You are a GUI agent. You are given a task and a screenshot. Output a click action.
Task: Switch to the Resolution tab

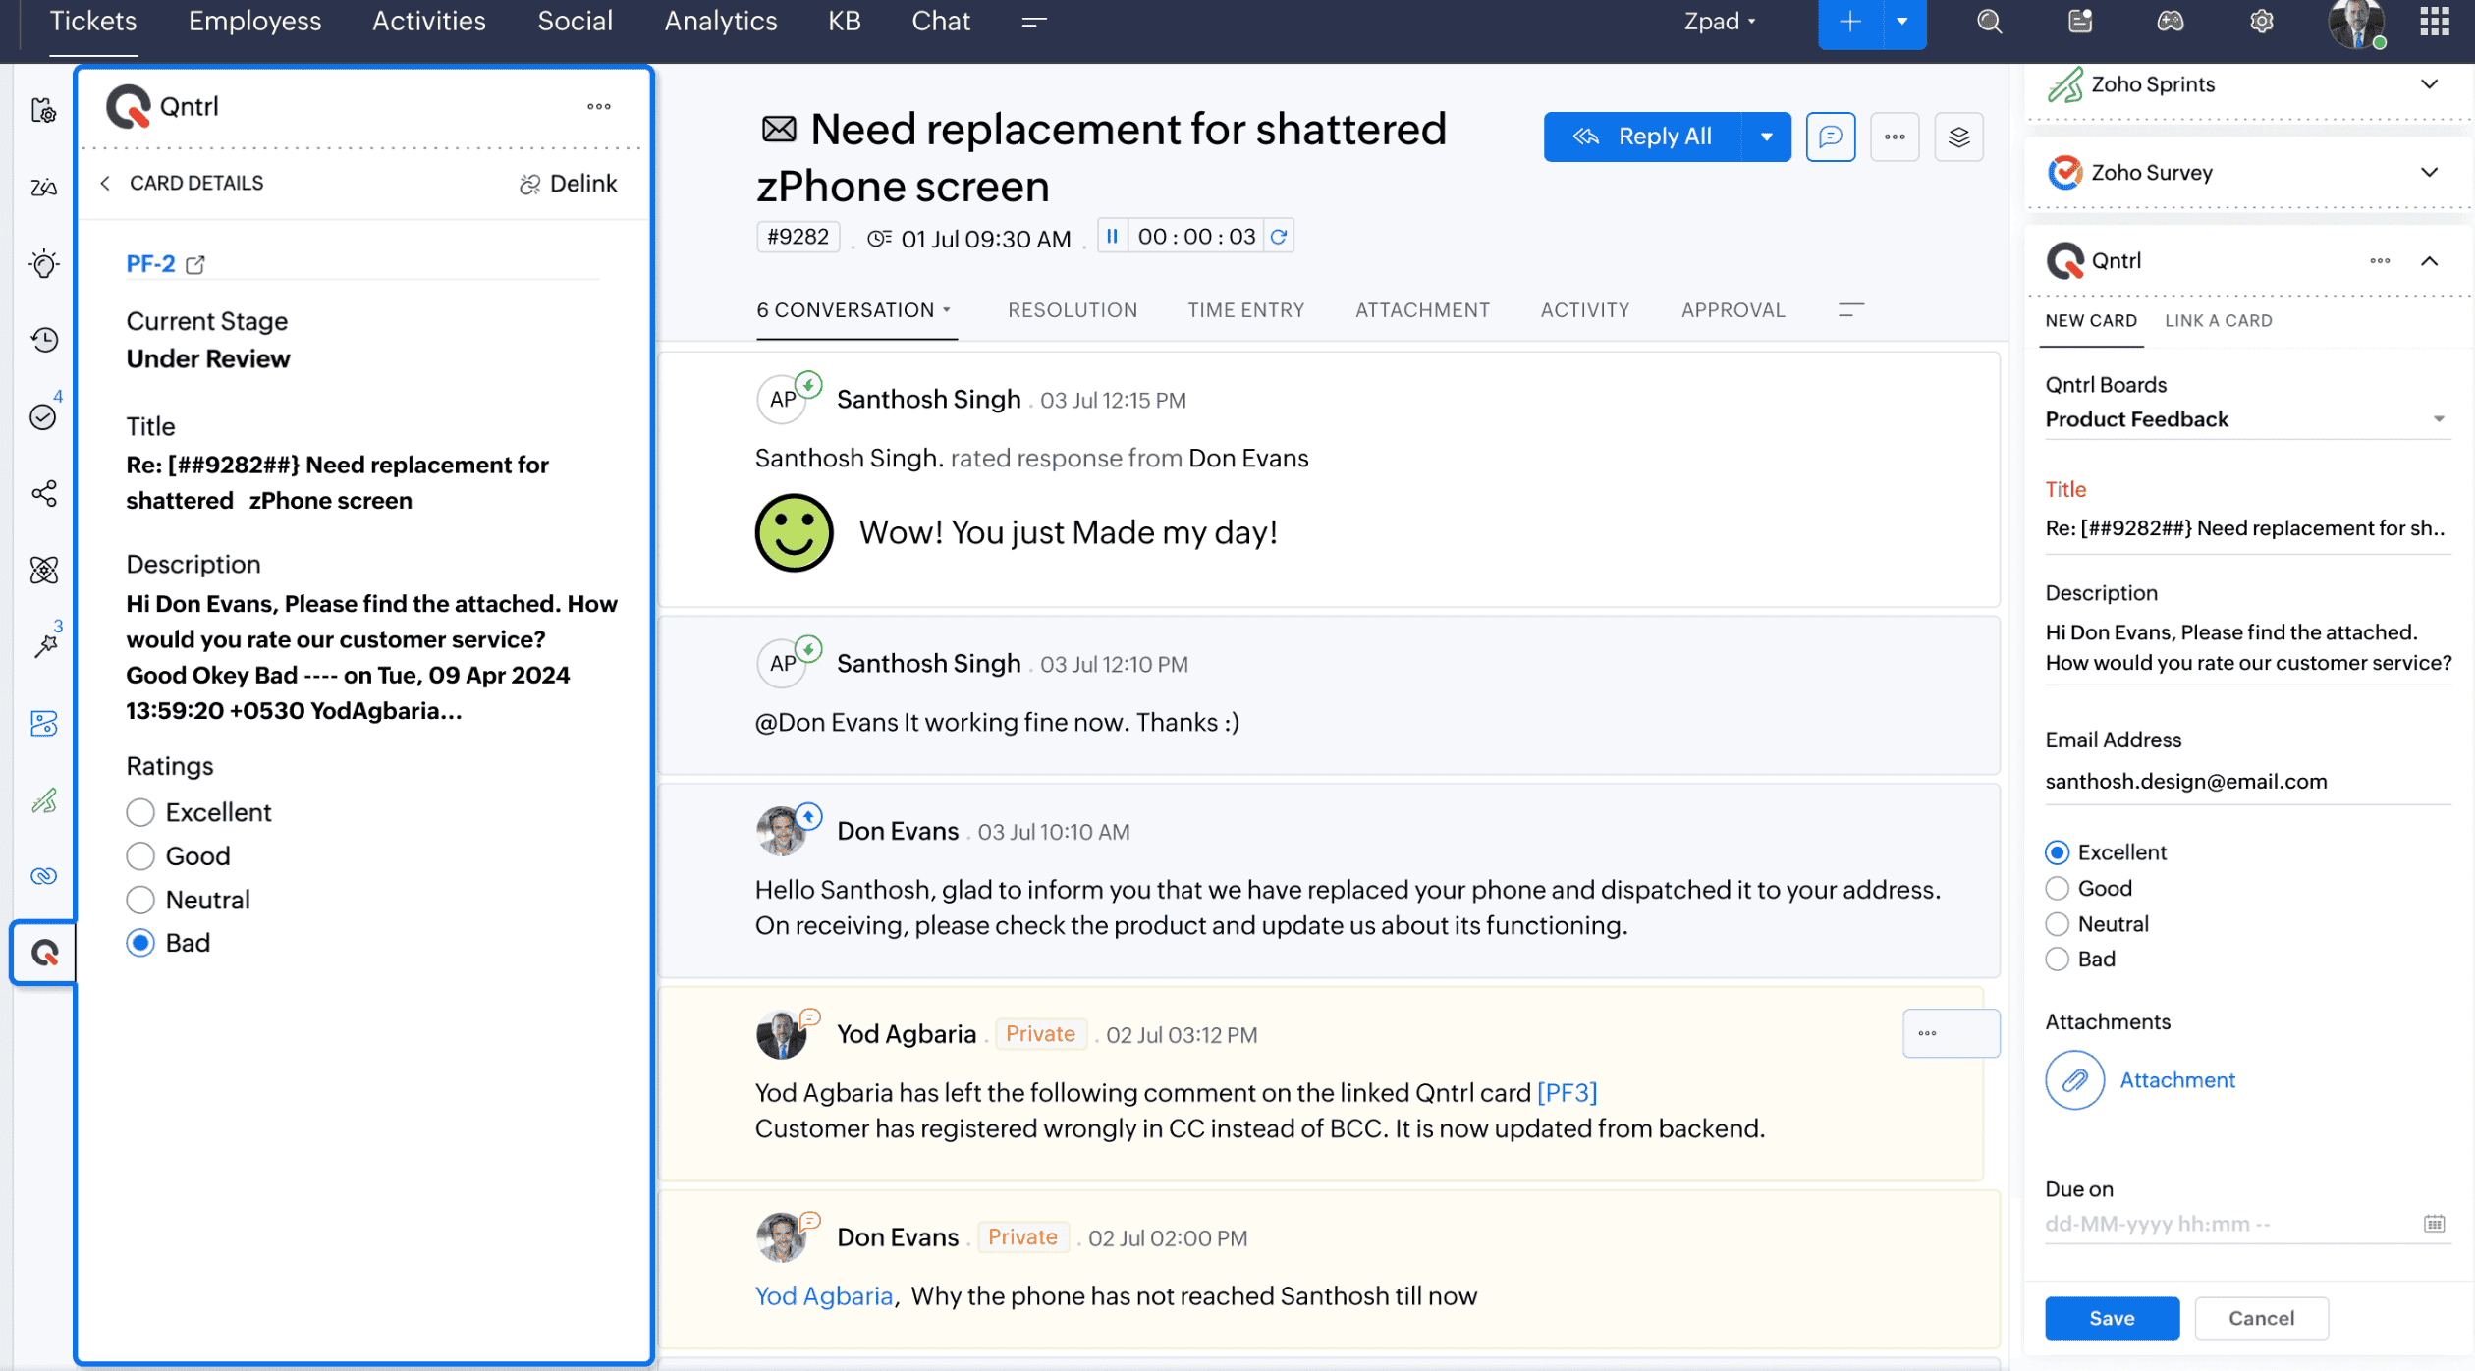coord(1072,310)
